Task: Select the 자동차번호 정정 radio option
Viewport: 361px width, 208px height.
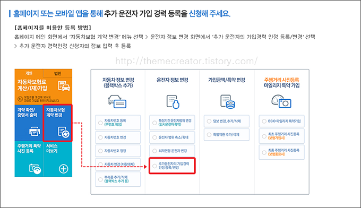Action: point(118,151)
